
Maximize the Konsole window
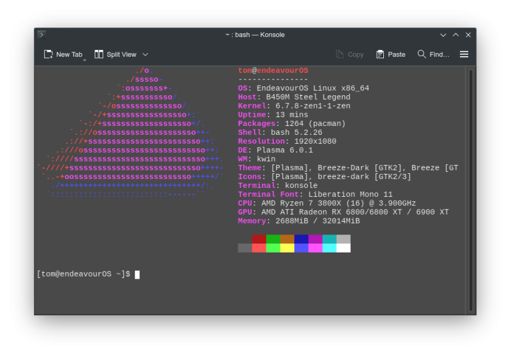[x=455, y=35]
